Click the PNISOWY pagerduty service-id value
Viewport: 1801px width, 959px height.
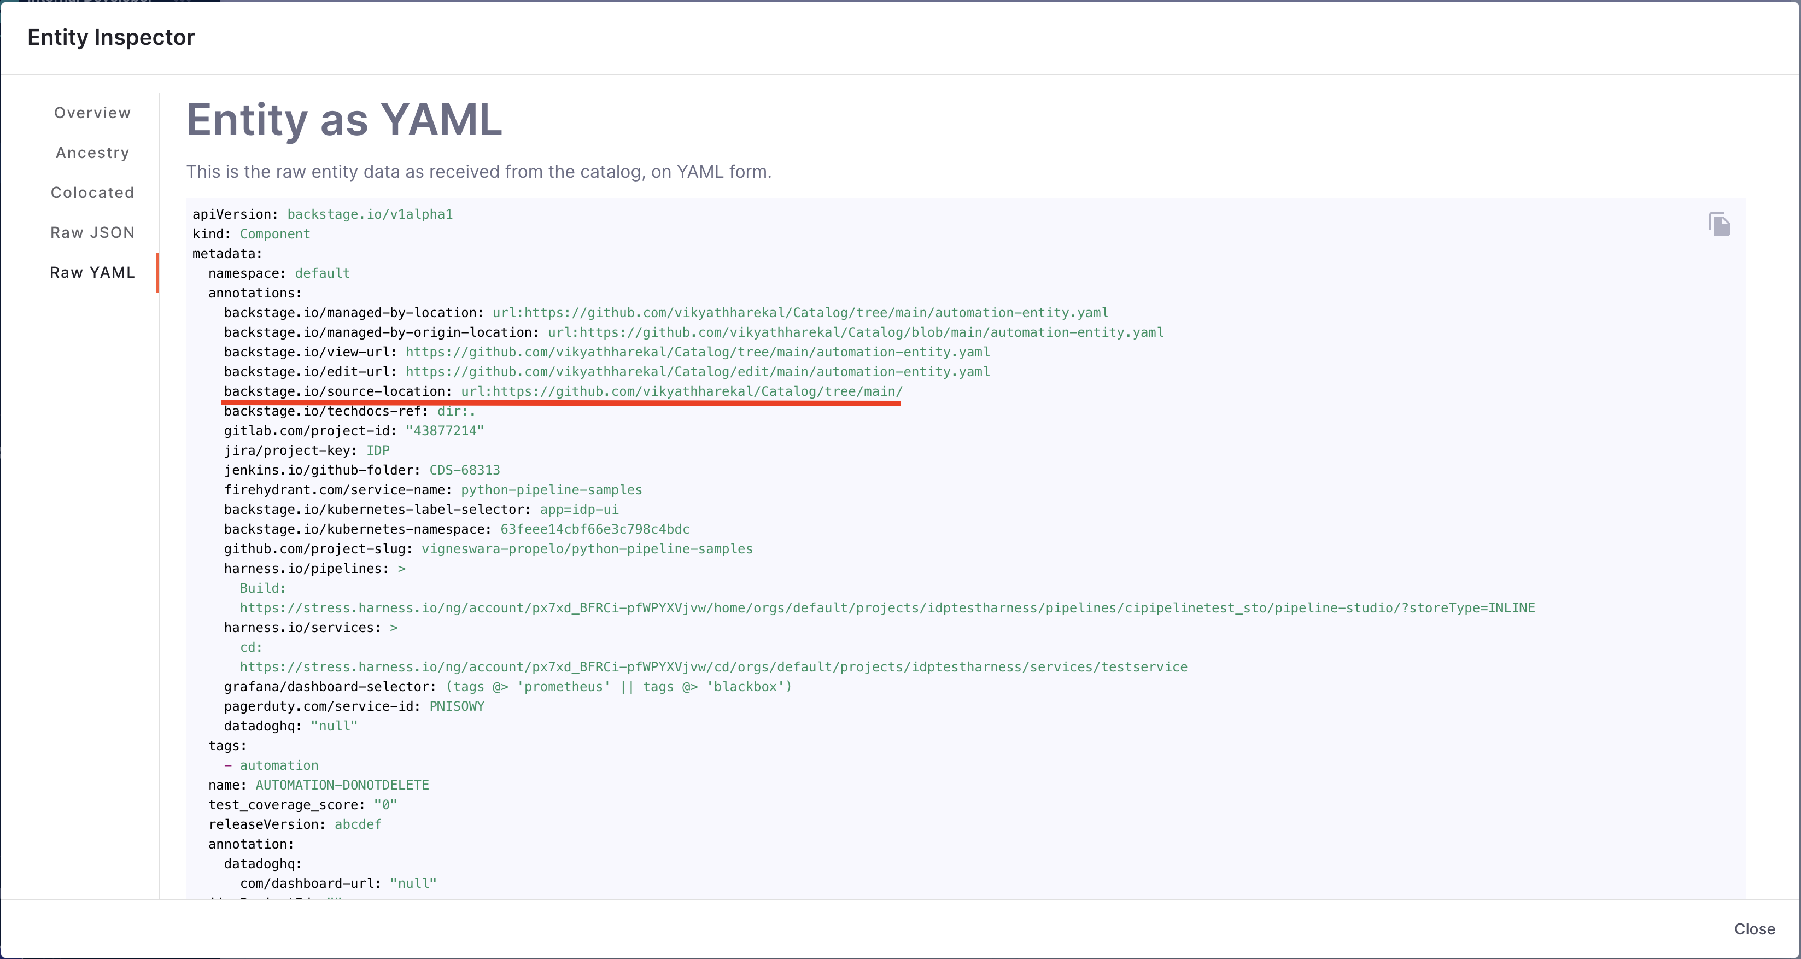click(457, 706)
